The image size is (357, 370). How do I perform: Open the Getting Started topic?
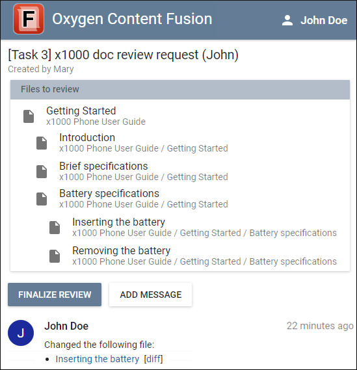[81, 111]
